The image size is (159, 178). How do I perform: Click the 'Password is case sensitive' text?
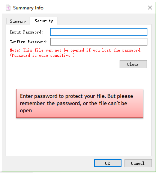click(42, 55)
